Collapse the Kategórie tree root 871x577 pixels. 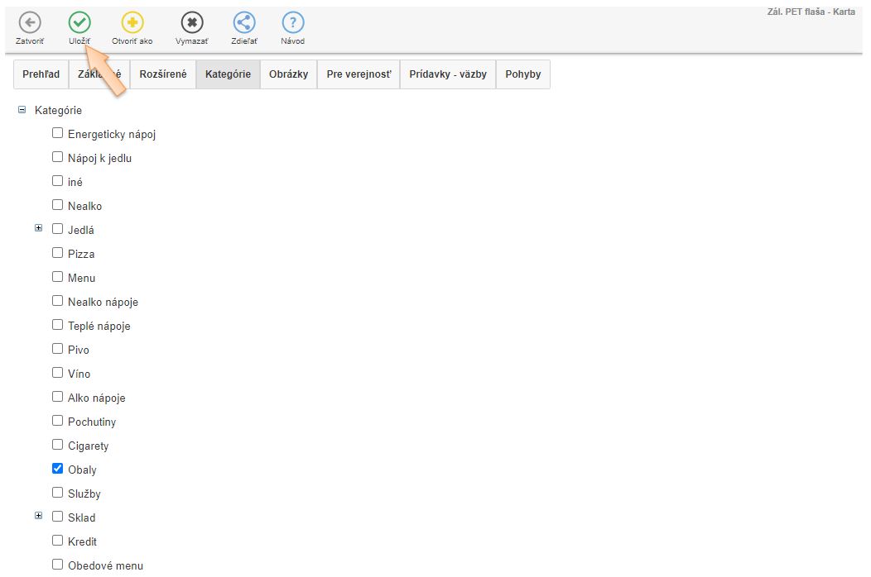click(22, 109)
